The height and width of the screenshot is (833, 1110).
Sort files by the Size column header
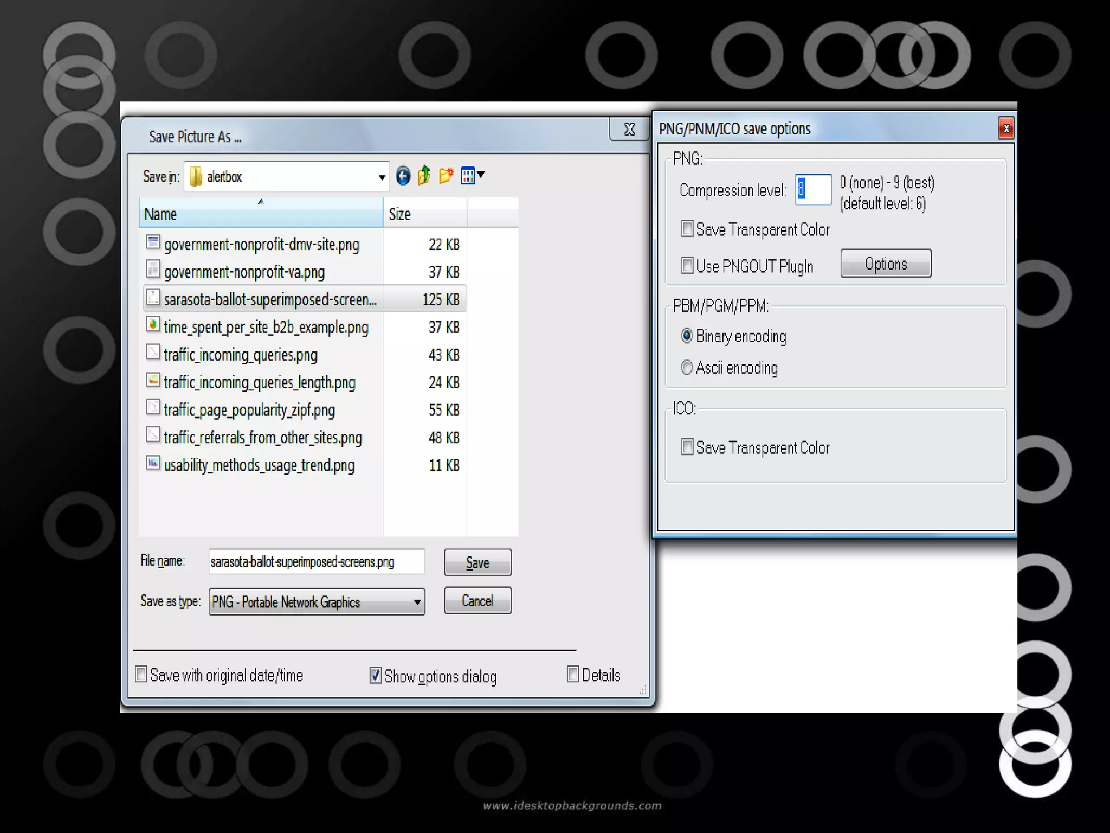(x=424, y=214)
